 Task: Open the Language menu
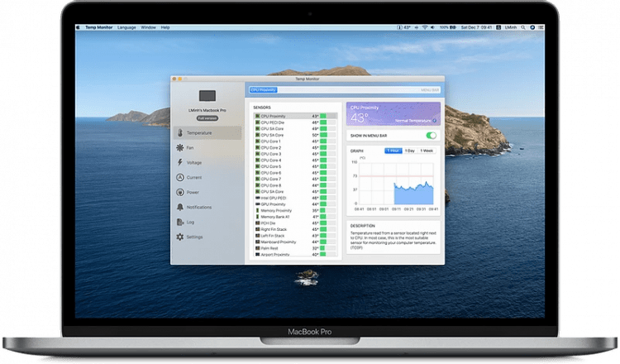pos(127,27)
